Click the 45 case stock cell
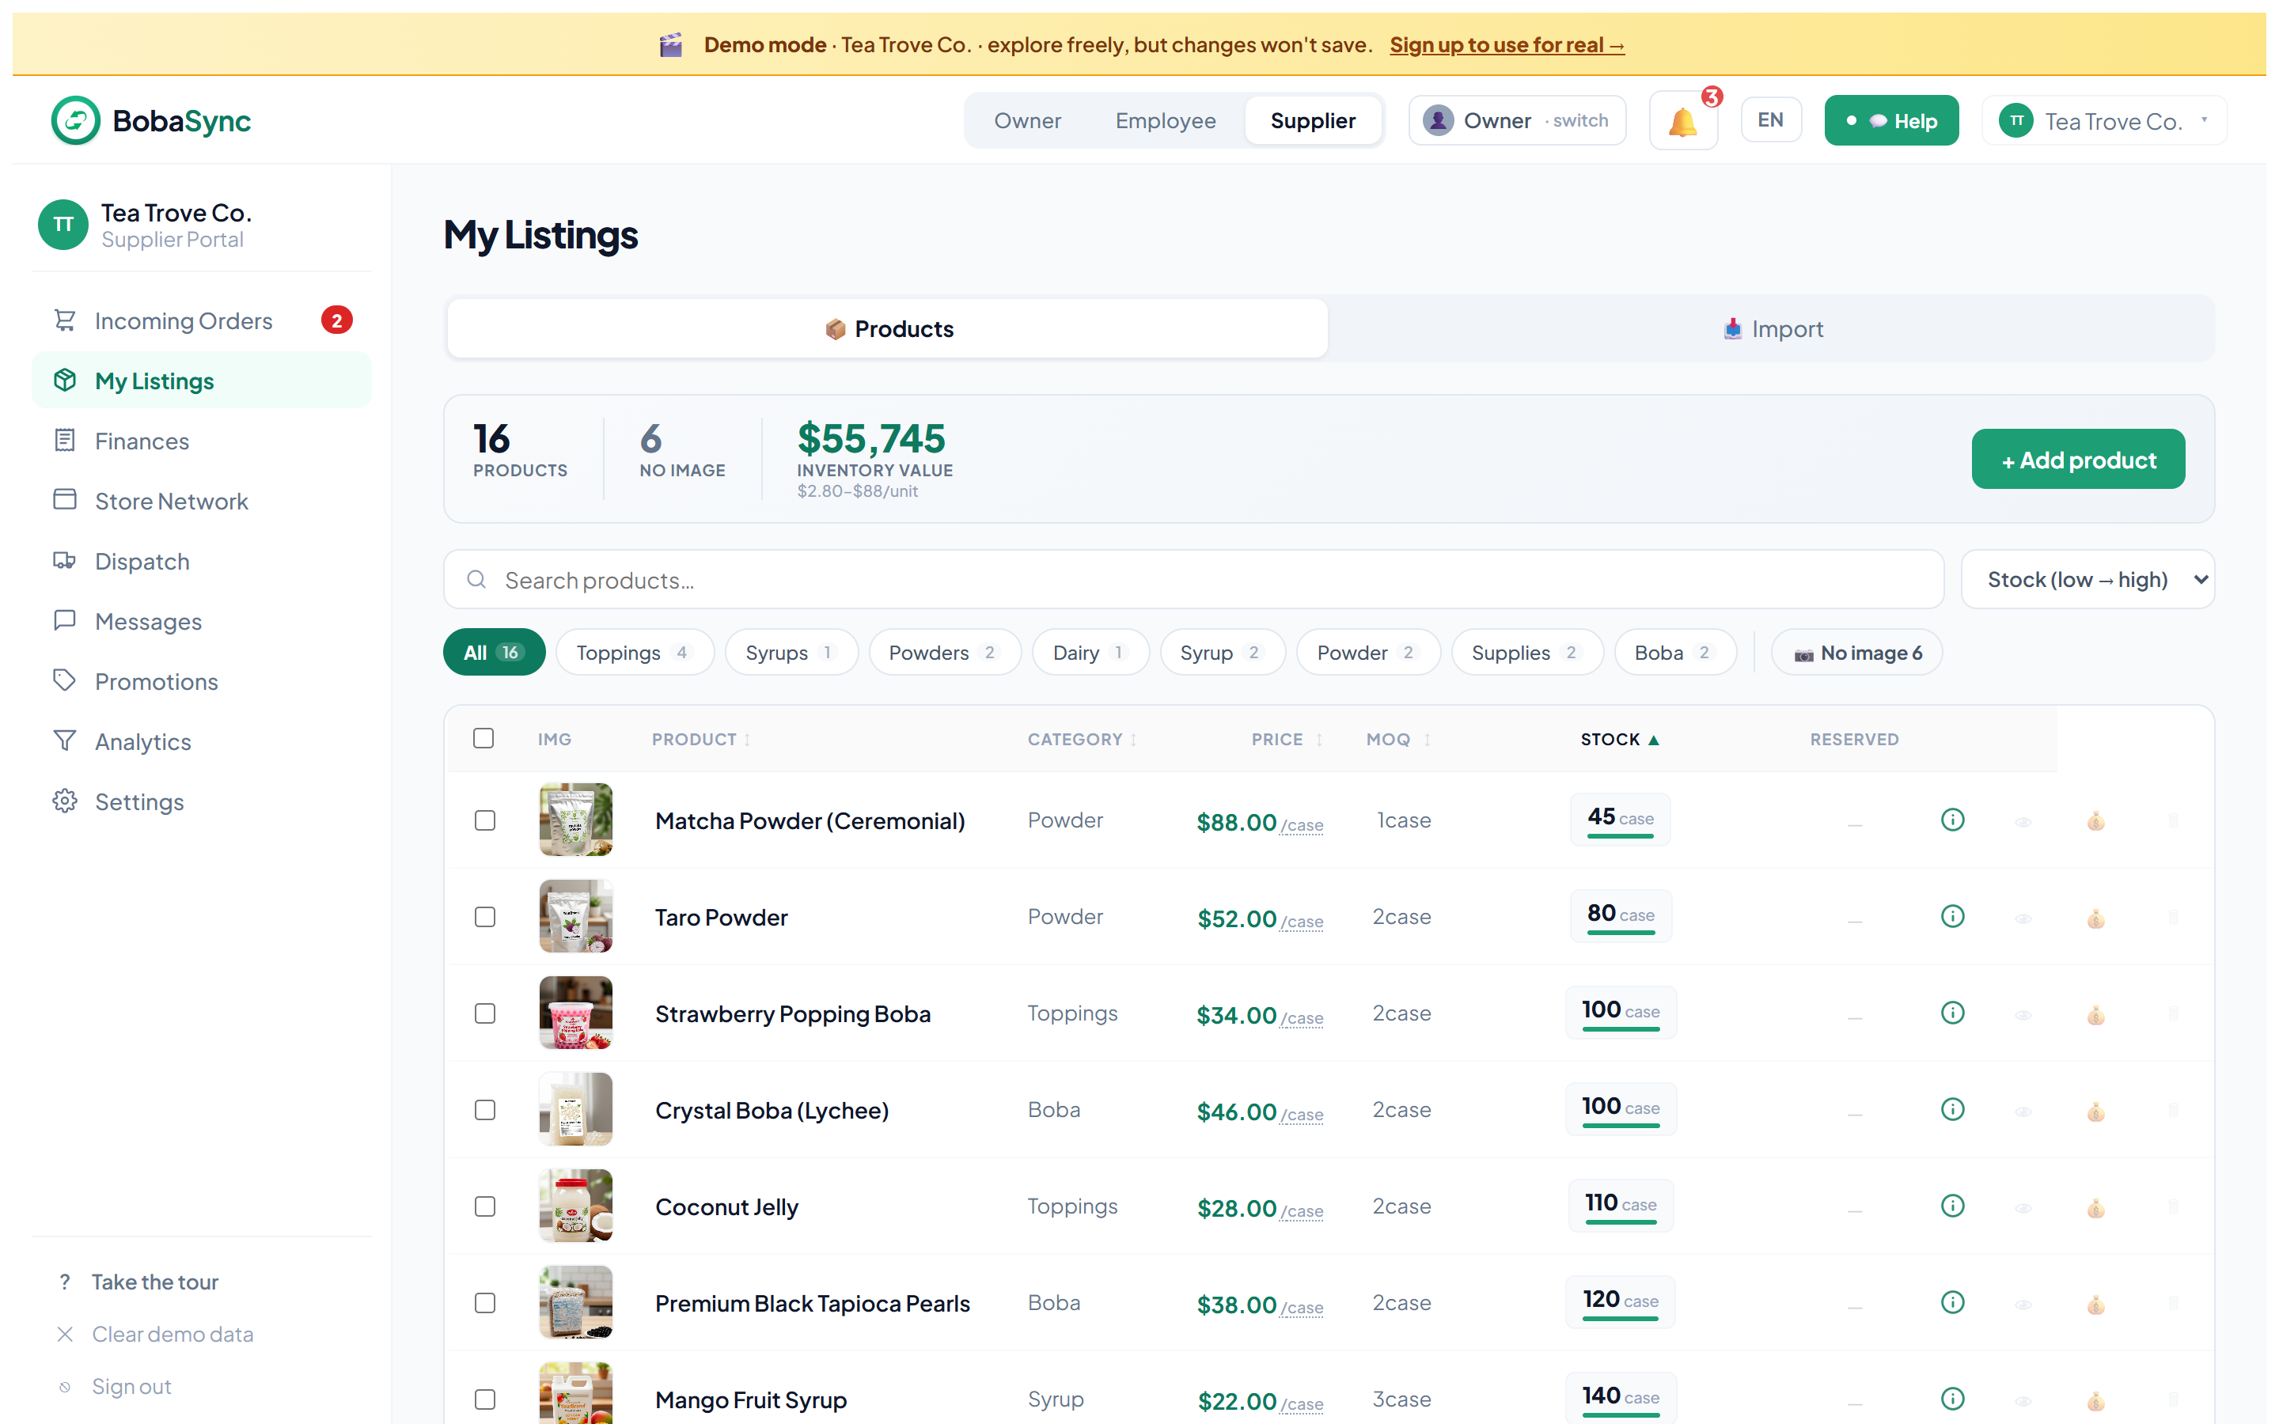The image size is (2279, 1424). point(1620,820)
